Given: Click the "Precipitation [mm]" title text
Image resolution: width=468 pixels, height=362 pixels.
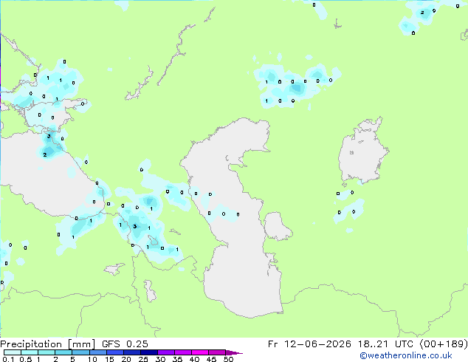Looking at the screenshot, I should click(48, 344).
